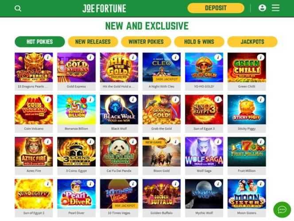Open the live chat bubble icon

[x=282, y=209]
